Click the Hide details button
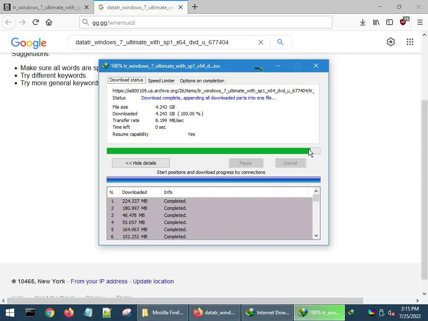The width and height of the screenshot is (428, 321). coord(141,163)
